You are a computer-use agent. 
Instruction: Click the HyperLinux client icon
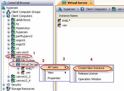(13, 28)
